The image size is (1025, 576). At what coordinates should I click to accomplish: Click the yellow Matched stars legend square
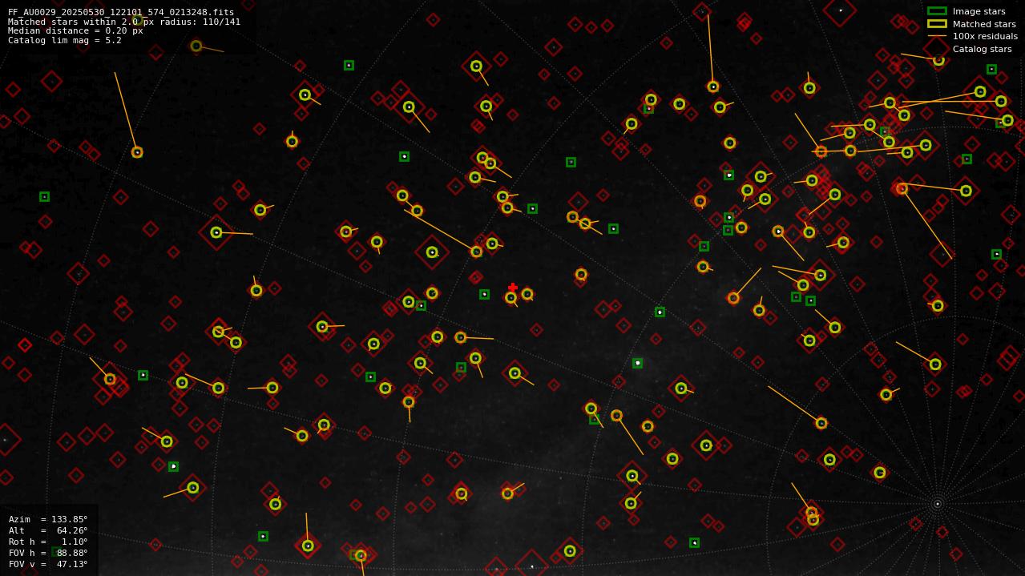click(937, 24)
